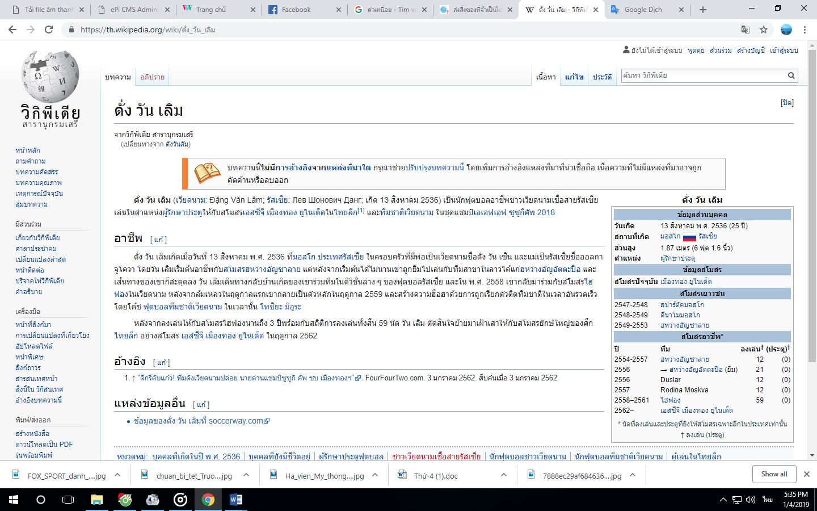Viewport: 817px width, 511px height.
Task: Reload the page with the refresh button
Action: point(49,30)
